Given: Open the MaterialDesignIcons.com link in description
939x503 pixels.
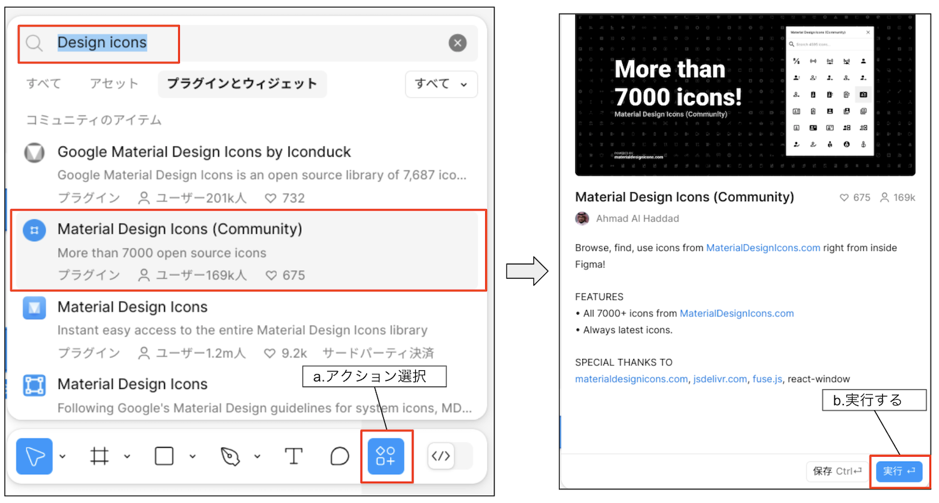Looking at the screenshot, I should (763, 247).
